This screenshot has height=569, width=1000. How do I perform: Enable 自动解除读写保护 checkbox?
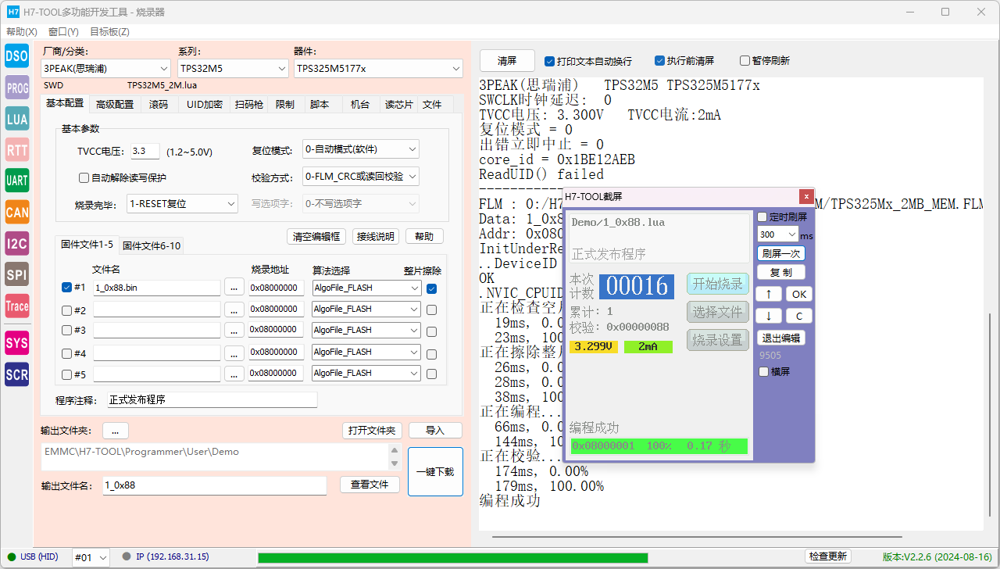pyautogui.click(x=84, y=177)
